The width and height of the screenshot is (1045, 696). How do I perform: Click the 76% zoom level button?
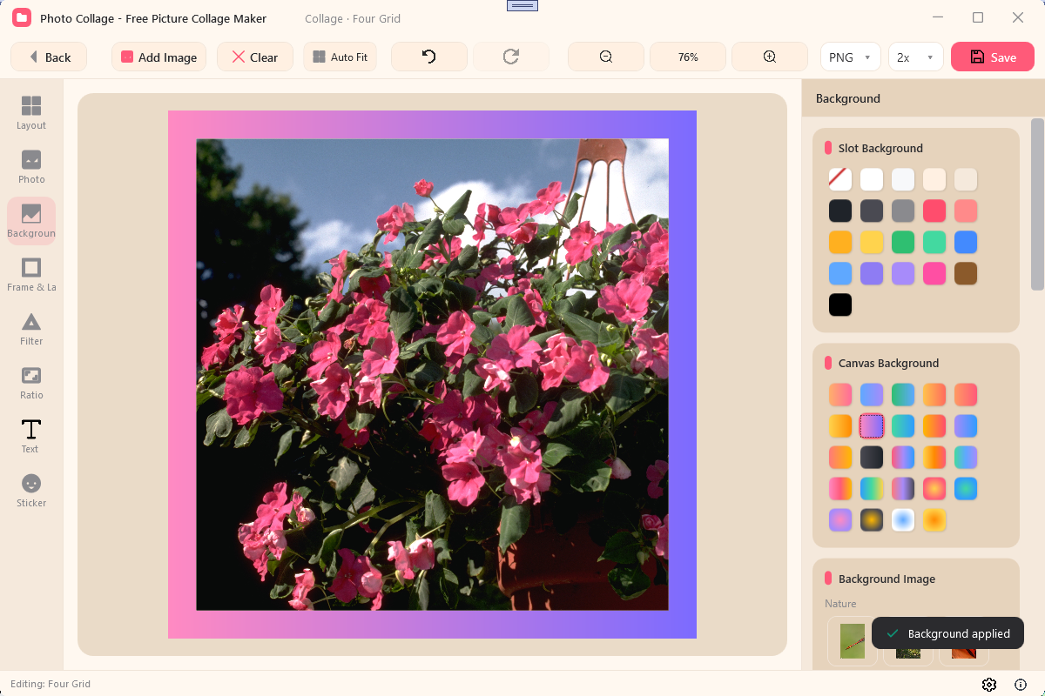(688, 57)
